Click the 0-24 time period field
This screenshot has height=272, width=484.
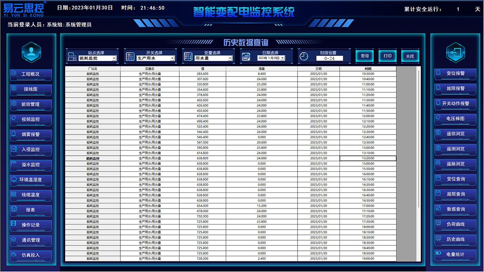pyautogui.click(x=329, y=58)
